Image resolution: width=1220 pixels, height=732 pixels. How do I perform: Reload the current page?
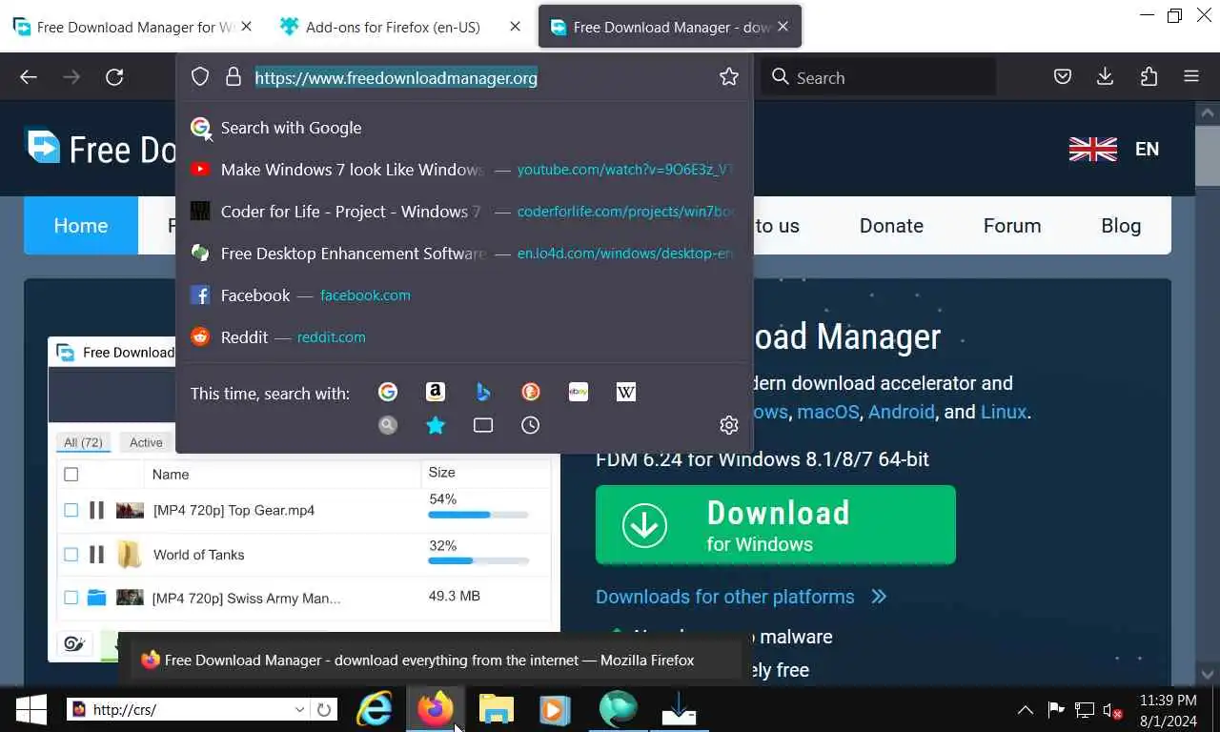(114, 77)
